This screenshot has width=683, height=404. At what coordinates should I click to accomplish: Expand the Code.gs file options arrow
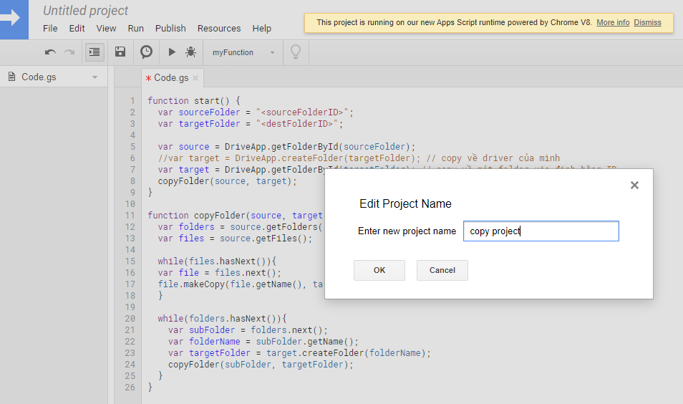pyautogui.click(x=95, y=77)
